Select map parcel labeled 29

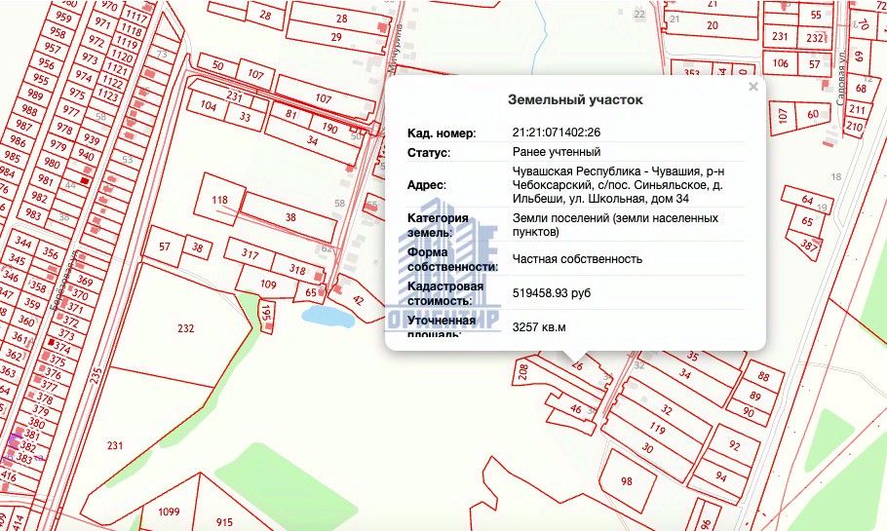coord(336,37)
